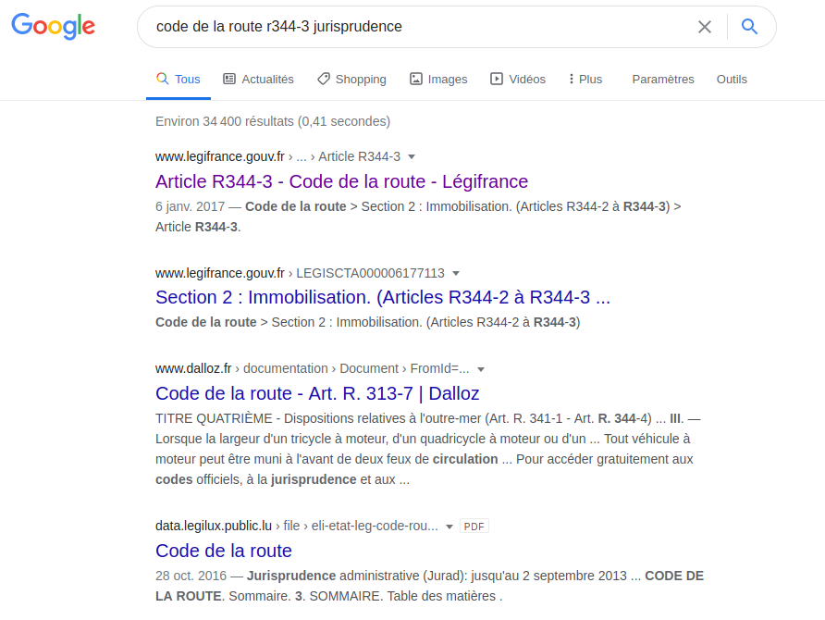This screenshot has width=825, height=620.
Task: Open the Section 2 : Immobilisation result link
Action: (383, 297)
